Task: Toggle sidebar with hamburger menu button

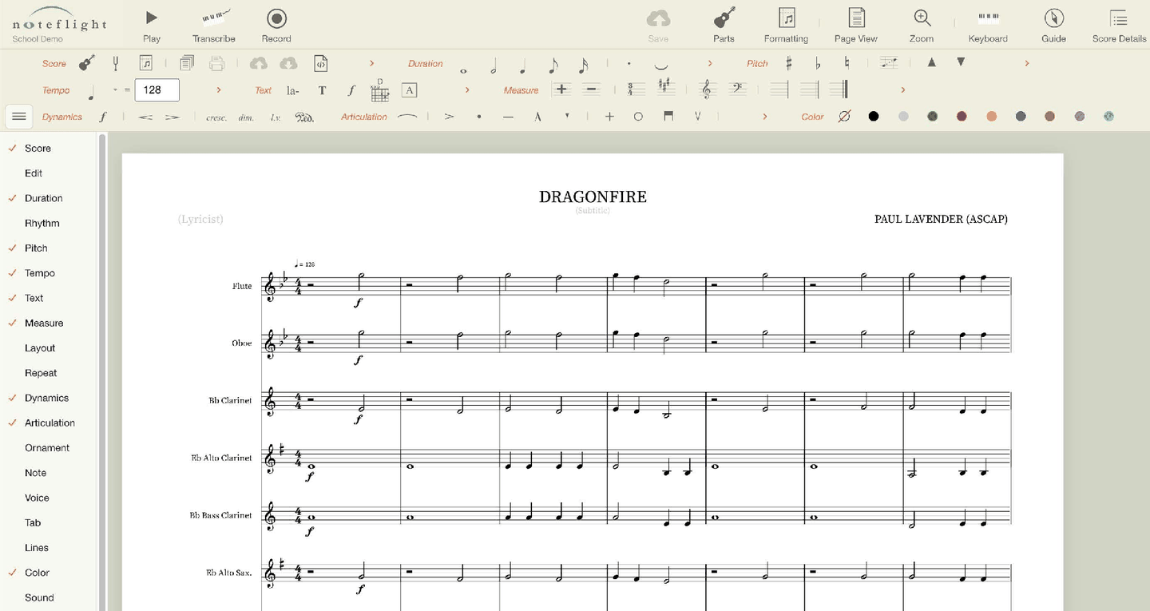Action: [x=19, y=117]
